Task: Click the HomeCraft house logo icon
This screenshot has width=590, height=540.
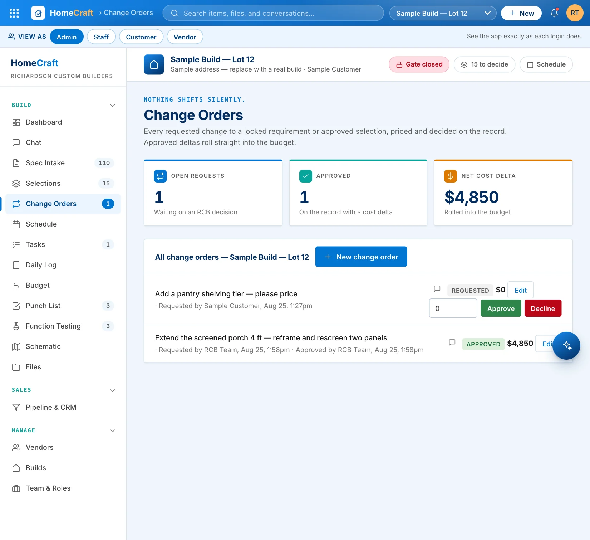Action: point(38,13)
